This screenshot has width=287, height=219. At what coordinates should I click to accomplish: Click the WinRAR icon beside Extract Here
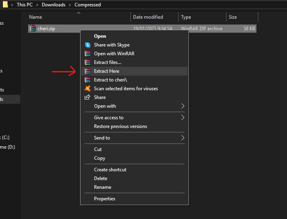click(88, 71)
